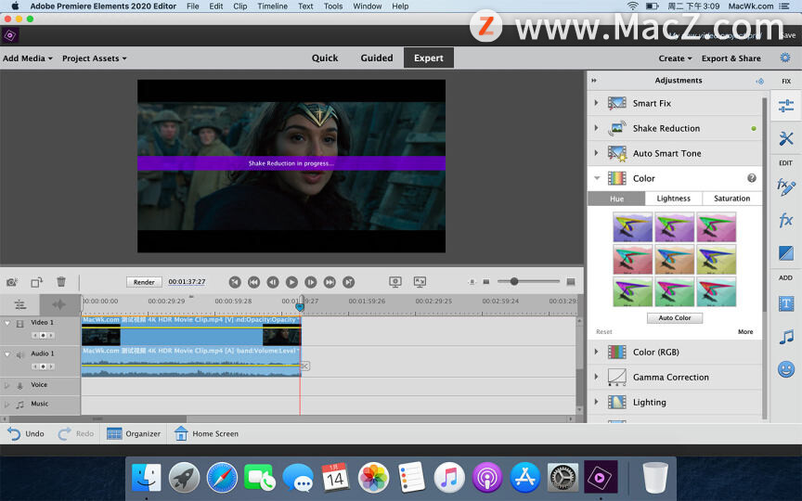Add keyframe on Video 1 track
Viewport: 802px width, 501px height.
tap(43, 335)
